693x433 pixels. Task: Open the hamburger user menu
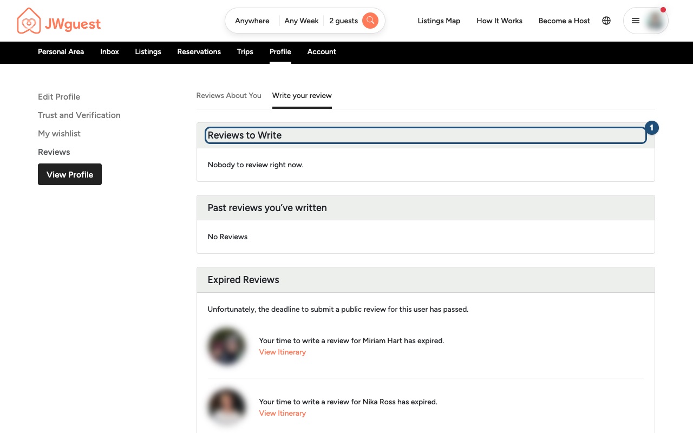coord(636,21)
